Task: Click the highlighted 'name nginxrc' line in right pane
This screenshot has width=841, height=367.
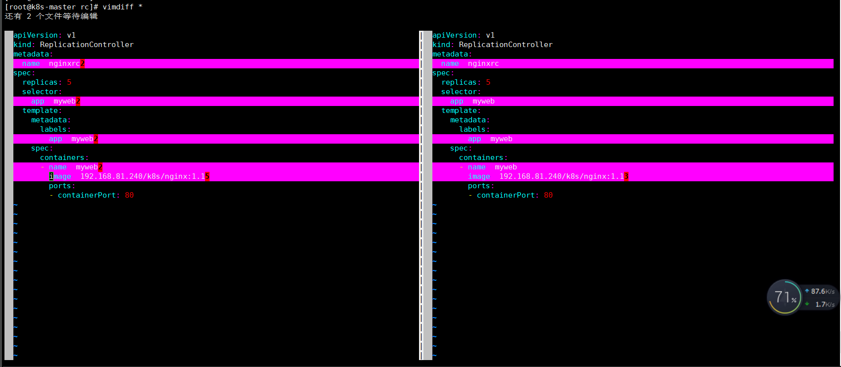Action: click(x=633, y=63)
